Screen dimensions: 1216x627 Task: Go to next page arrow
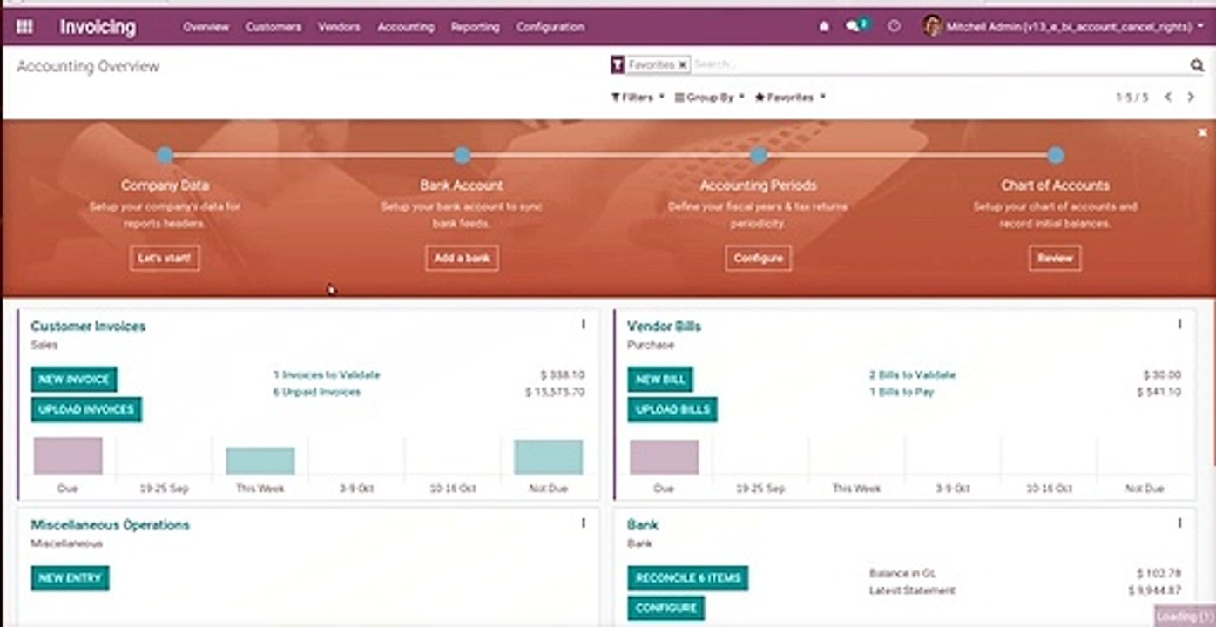click(x=1191, y=98)
